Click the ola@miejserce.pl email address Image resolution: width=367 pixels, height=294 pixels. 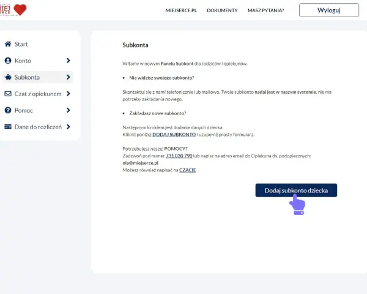coord(140,163)
